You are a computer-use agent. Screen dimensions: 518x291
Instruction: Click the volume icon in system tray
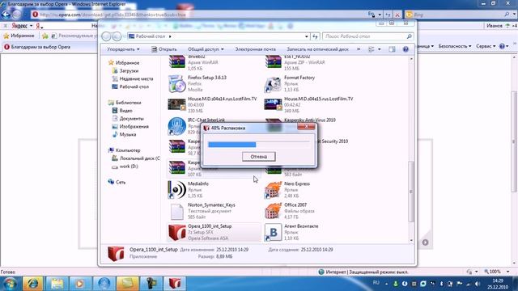477,284
